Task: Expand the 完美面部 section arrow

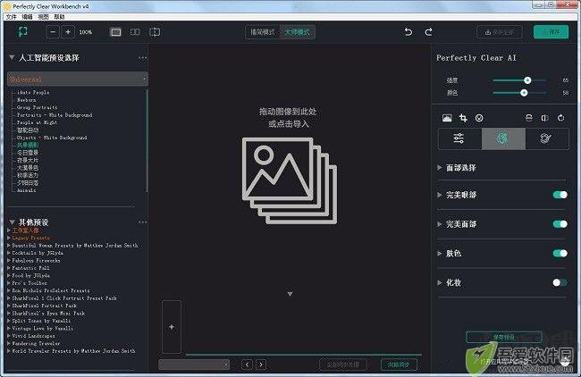Action: click(440, 224)
